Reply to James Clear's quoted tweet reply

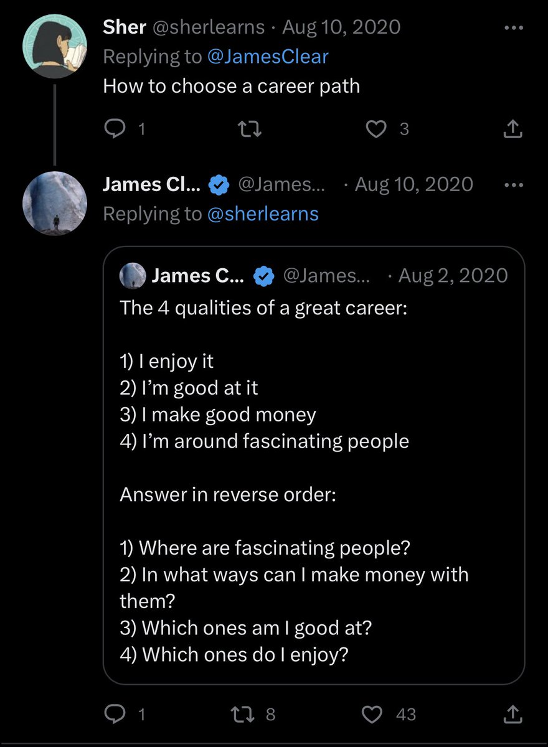[x=115, y=714]
